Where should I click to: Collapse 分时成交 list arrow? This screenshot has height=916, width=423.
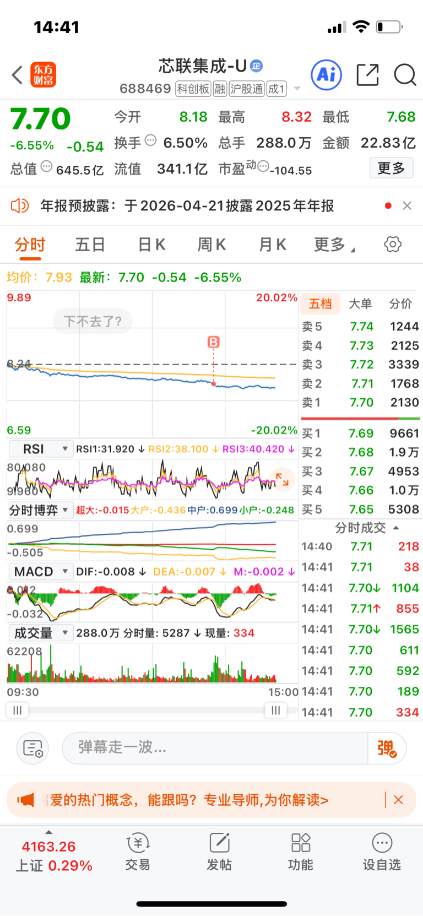[396, 528]
